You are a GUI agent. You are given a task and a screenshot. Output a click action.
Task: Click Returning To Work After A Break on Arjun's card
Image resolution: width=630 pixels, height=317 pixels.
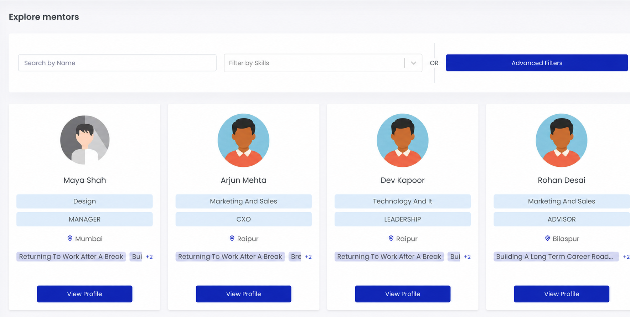(230, 256)
